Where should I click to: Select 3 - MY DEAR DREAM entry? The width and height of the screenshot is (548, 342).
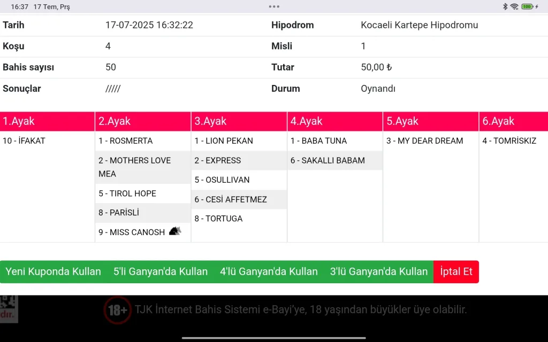424,141
